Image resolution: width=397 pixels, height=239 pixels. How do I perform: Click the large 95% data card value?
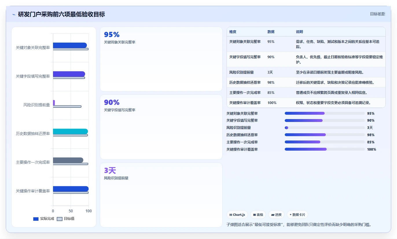pos(112,35)
